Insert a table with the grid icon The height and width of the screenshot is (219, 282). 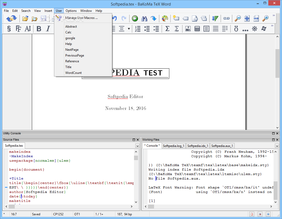click(197, 29)
